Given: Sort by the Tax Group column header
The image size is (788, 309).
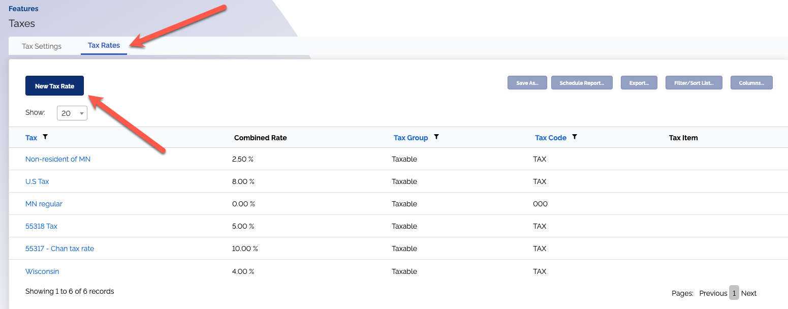Looking at the screenshot, I should click(x=411, y=138).
